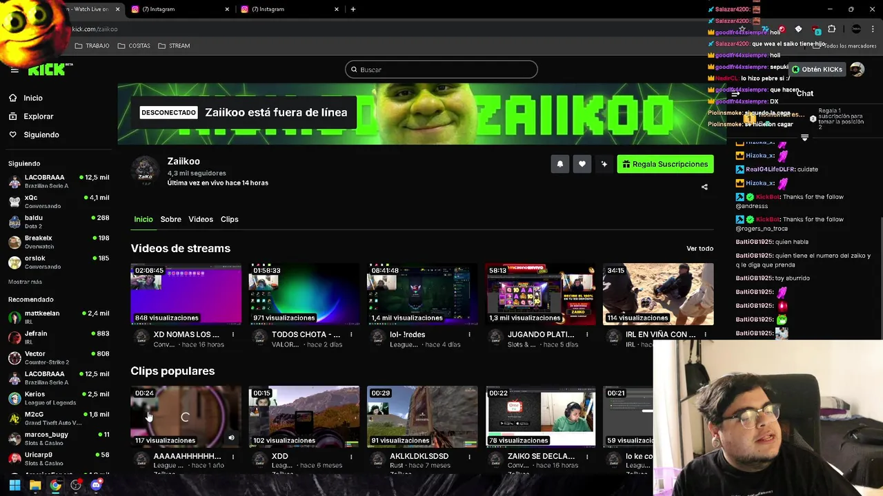Open the new tab plus button
The height and width of the screenshot is (496, 883).
pyautogui.click(x=353, y=9)
